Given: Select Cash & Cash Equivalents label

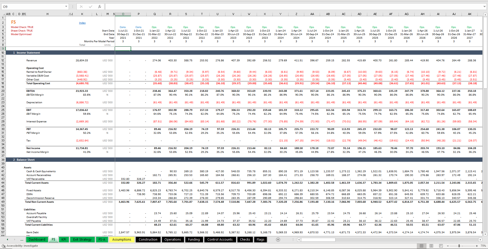Looking at the screenshot, I should coord(41,171).
